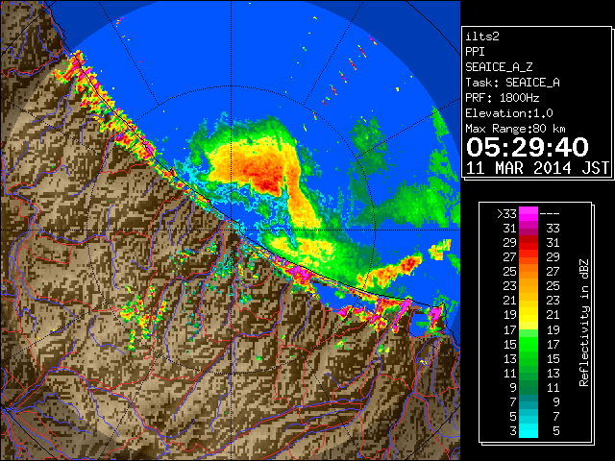Screen dimensions: 615x461
Task: Select the PPI scan type label
Action: [x=475, y=52]
